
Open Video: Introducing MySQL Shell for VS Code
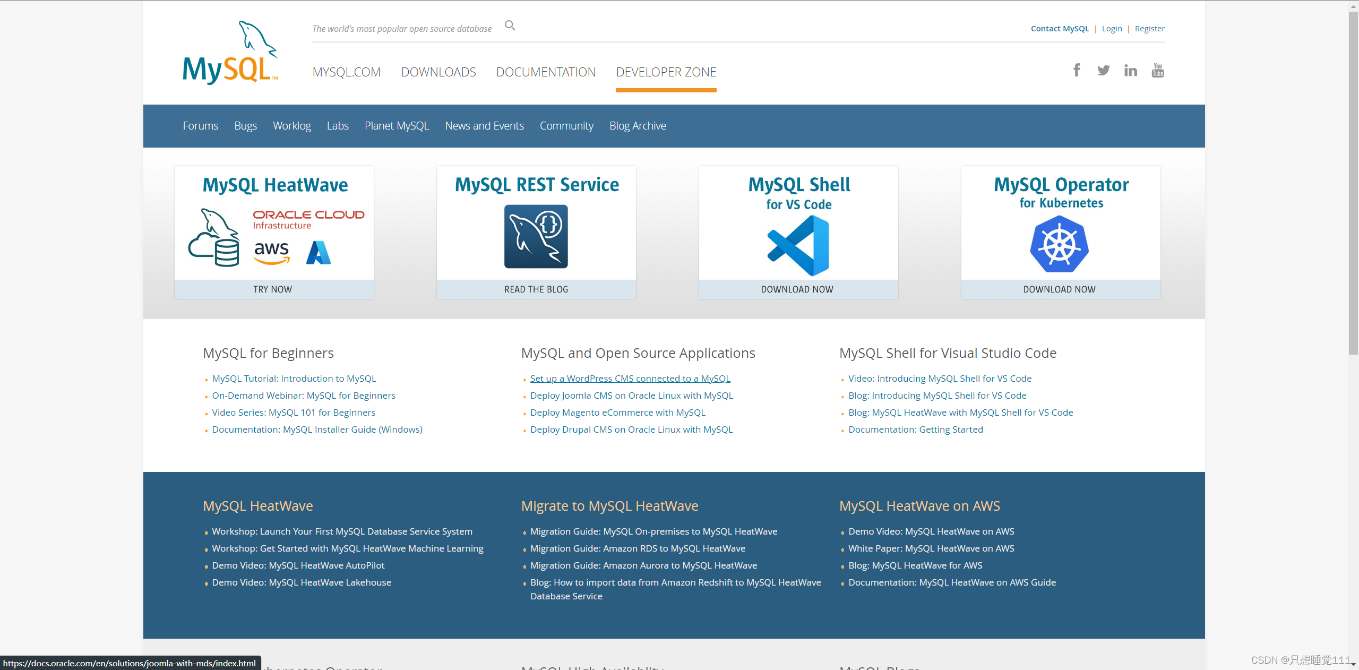tap(940, 379)
